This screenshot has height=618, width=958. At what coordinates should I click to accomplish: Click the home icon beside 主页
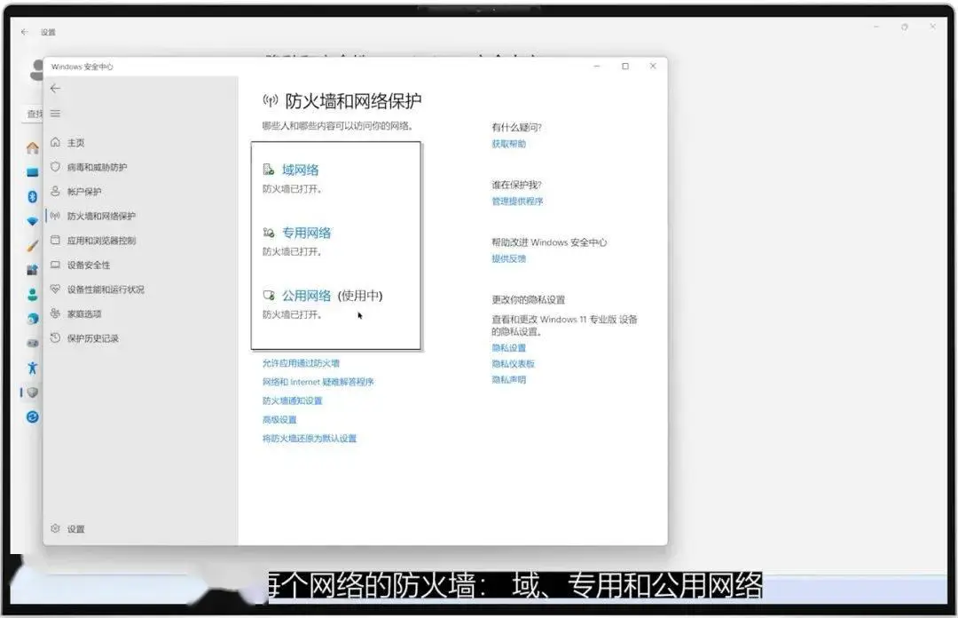(x=55, y=142)
